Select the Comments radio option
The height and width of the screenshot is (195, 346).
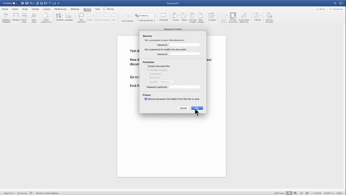point(148,74)
